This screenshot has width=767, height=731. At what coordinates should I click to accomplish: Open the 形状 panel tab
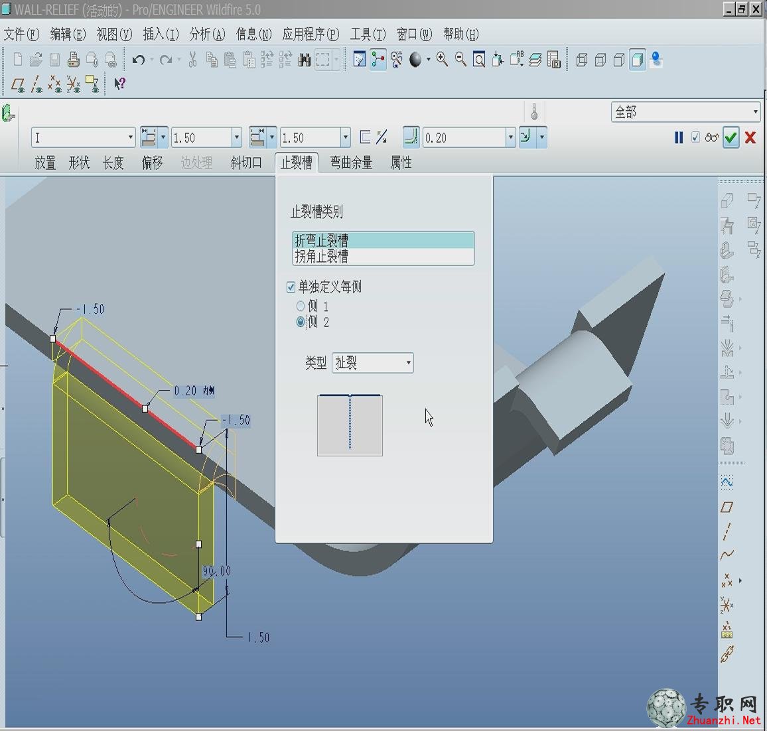(x=79, y=163)
